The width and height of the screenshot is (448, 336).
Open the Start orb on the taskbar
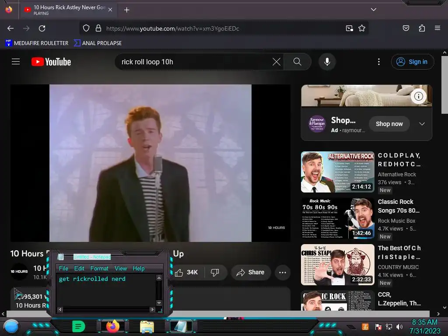click(x=11, y=327)
